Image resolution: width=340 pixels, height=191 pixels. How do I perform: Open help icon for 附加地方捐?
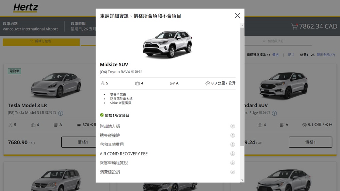click(x=233, y=126)
